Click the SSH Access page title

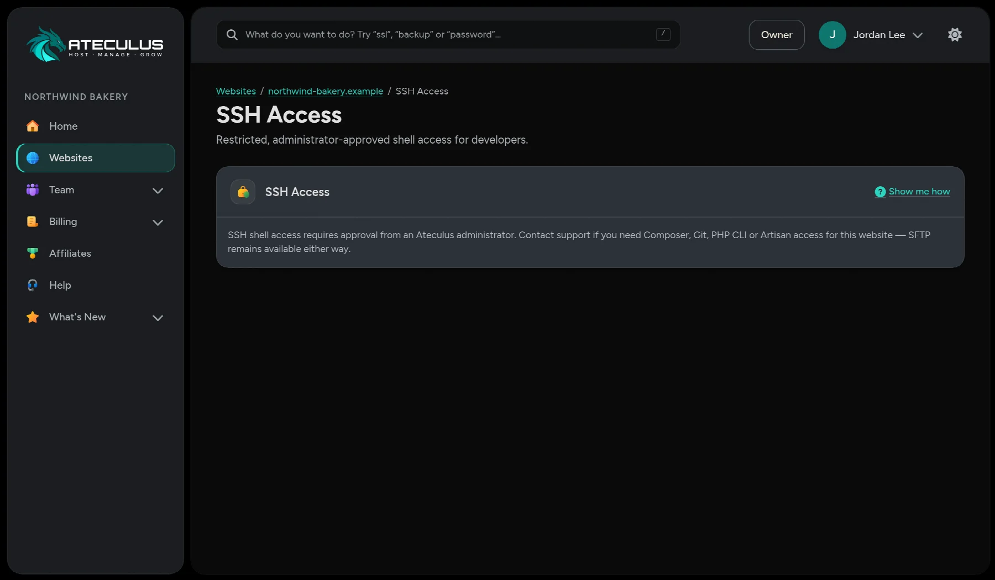tap(279, 115)
